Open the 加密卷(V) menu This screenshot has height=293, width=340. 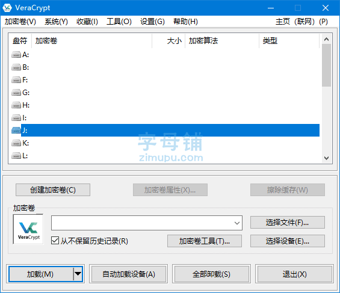coord(20,22)
